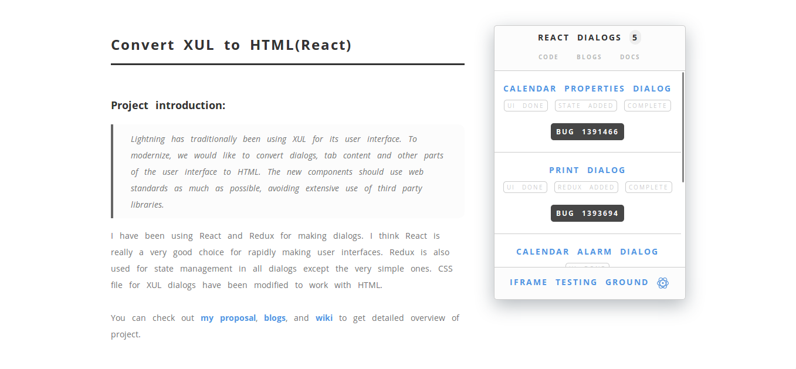Toggle the UI DONE status for Calendar Properties

coord(526,105)
